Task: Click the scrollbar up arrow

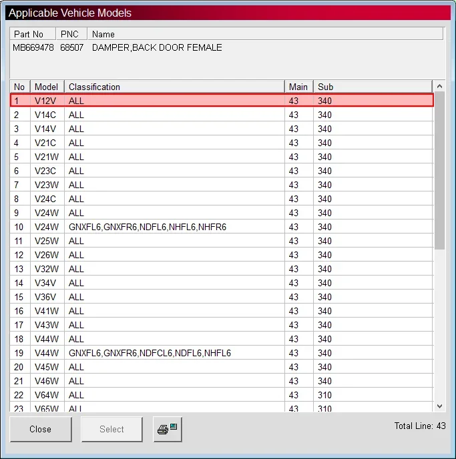Action: click(x=439, y=86)
